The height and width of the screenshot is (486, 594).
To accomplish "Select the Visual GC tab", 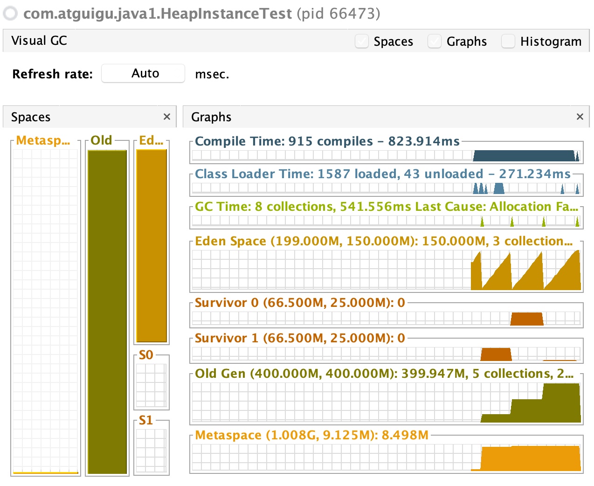I will [x=39, y=41].
